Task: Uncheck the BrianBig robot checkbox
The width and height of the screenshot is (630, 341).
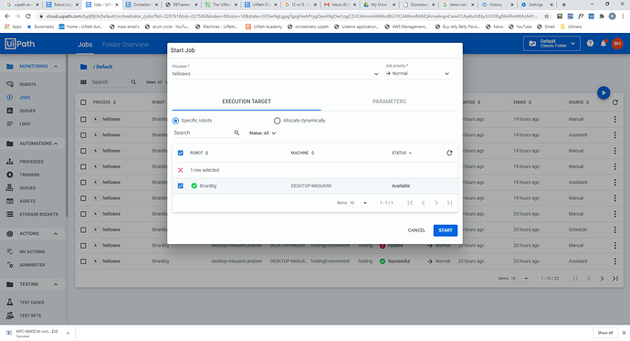Action: click(181, 186)
